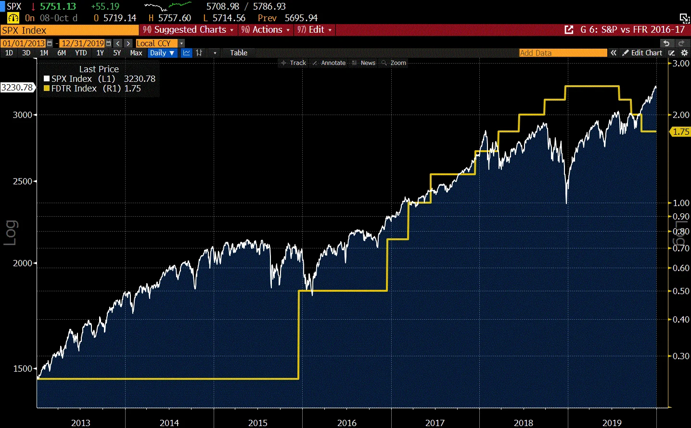Open the Table view

point(238,53)
